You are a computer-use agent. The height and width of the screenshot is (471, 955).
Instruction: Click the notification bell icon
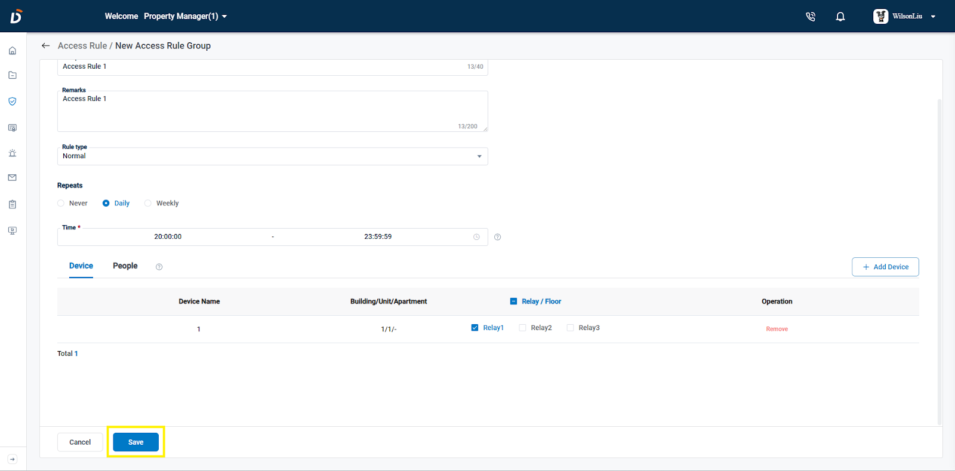coord(840,17)
